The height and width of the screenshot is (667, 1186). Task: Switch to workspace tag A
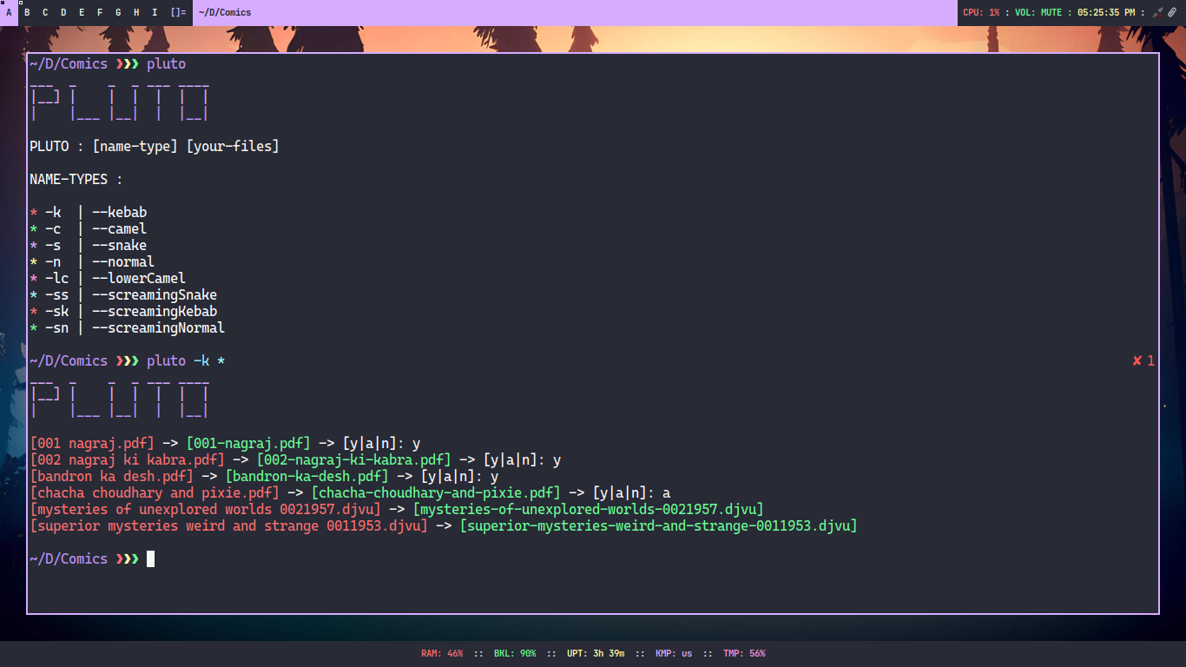pos(9,12)
